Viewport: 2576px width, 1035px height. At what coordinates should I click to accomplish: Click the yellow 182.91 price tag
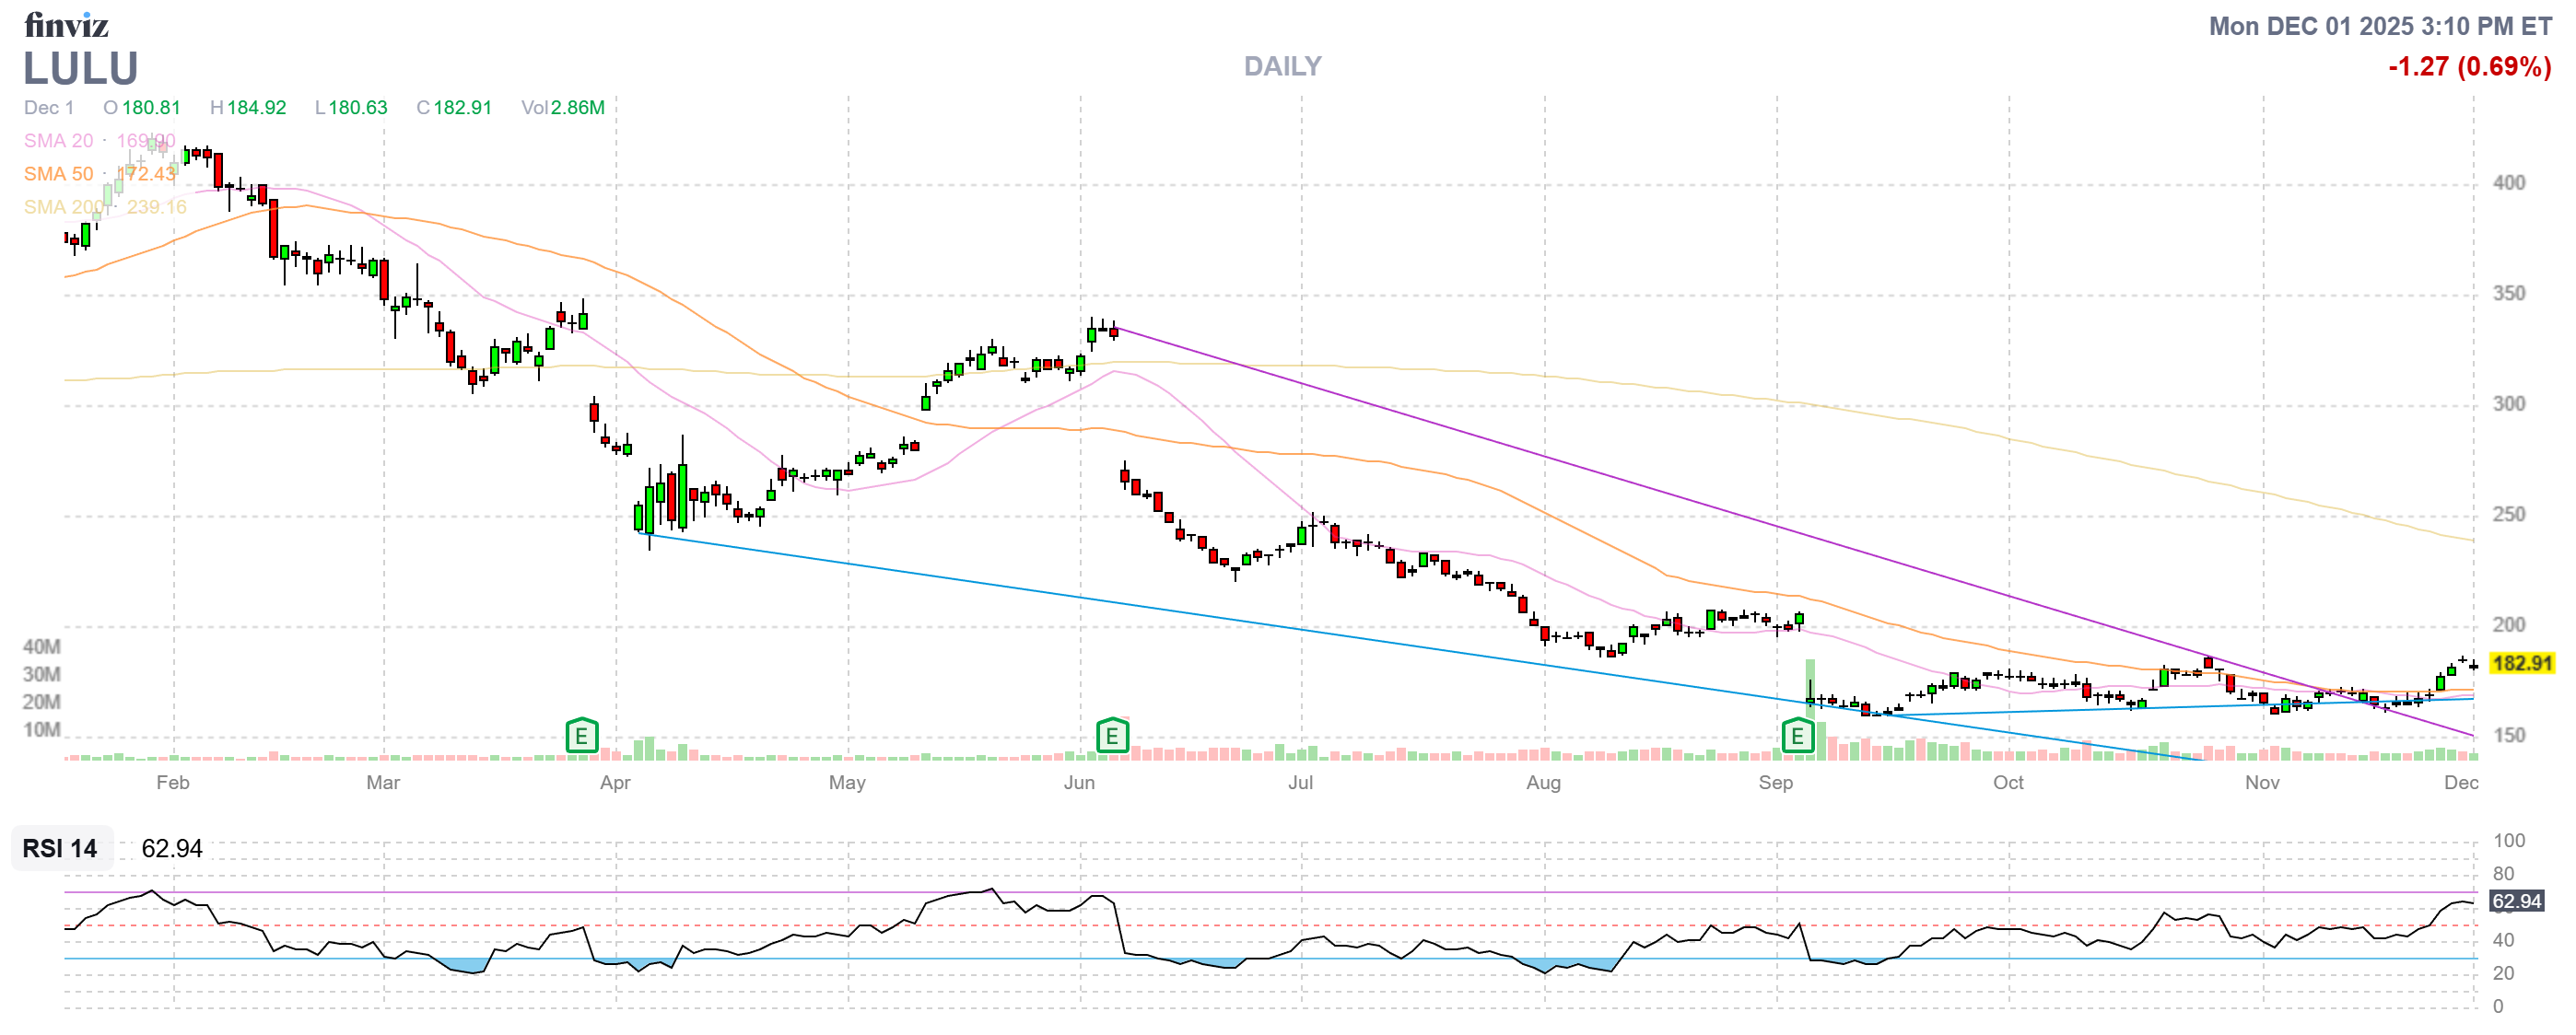pos(2521,663)
